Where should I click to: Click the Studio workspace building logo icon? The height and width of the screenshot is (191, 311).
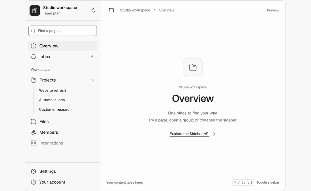pos(35,10)
